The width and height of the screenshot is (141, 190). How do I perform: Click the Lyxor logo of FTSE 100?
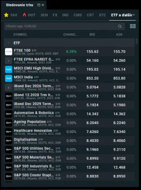coord(9,52)
